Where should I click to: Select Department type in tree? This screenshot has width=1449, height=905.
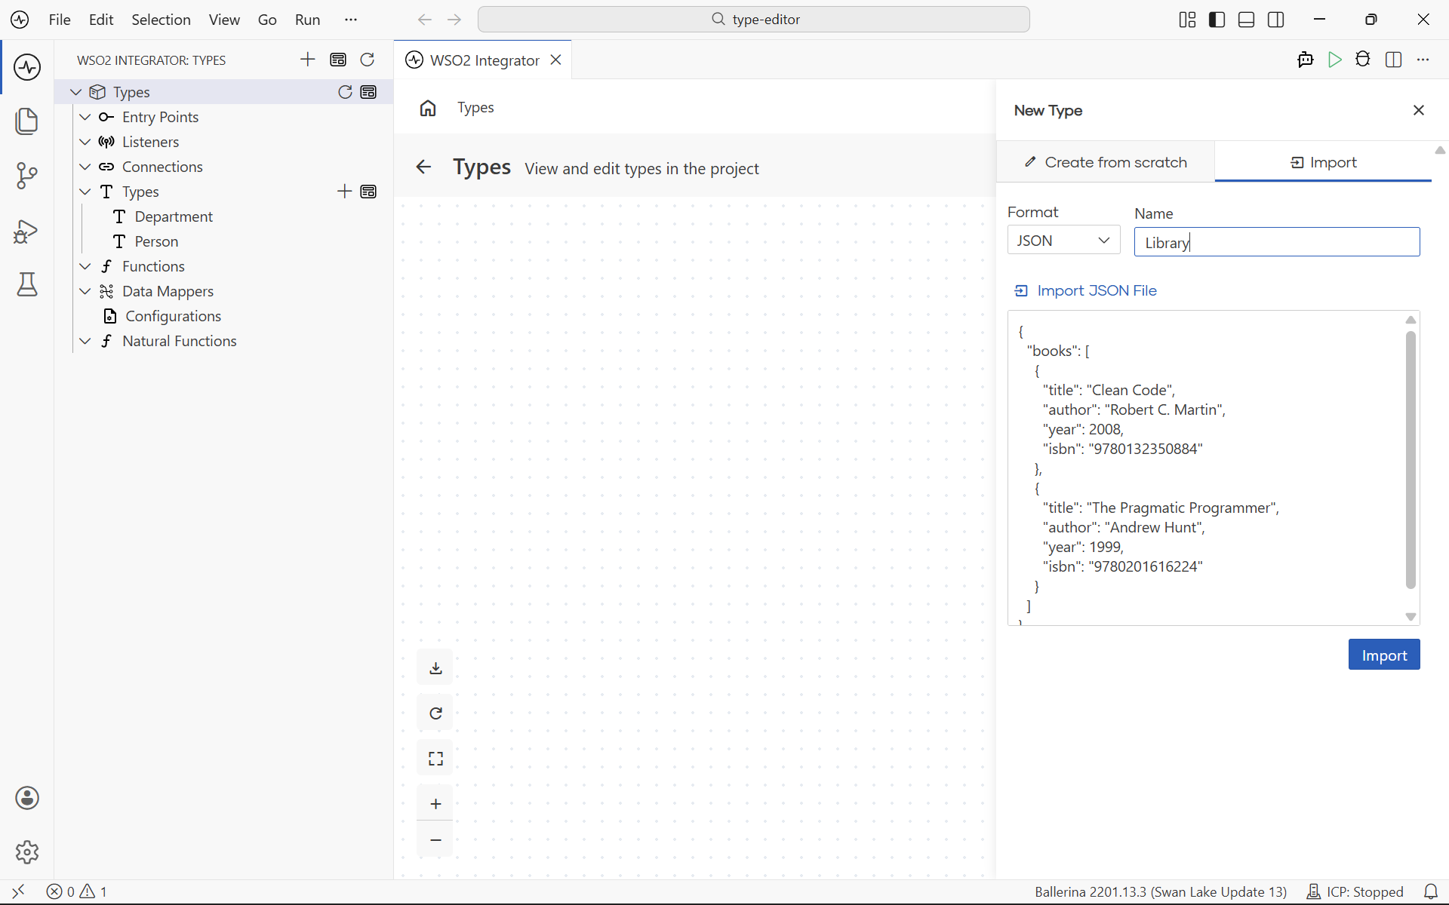(x=173, y=216)
